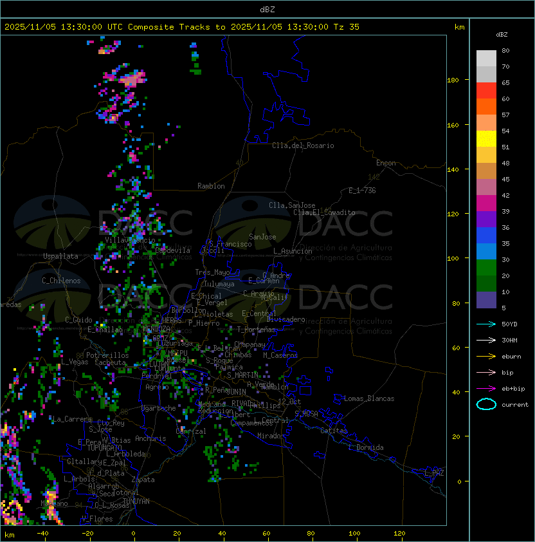
Task: Click the M_Caseros label
Action: (x=280, y=355)
